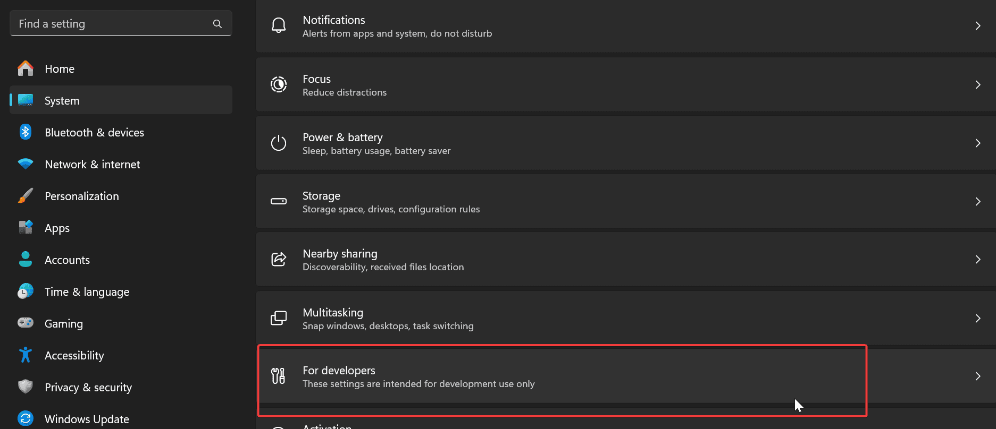Open the Notifications bell icon
Image resolution: width=996 pixels, height=429 pixels.
[278, 25]
